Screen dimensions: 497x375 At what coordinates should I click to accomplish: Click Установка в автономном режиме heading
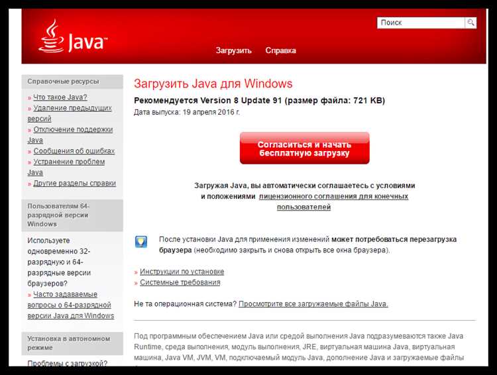72,343
